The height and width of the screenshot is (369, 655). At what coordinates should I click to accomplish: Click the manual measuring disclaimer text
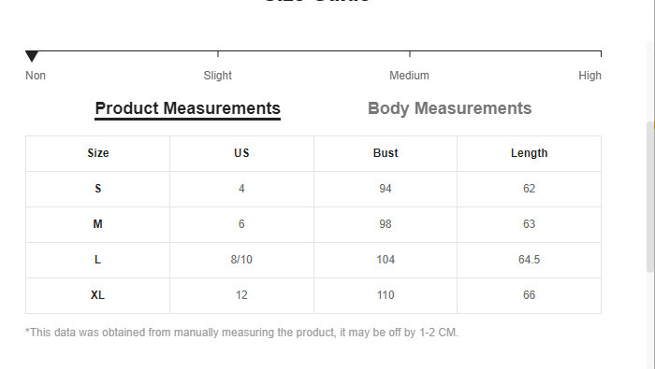click(x=241, y=333)
